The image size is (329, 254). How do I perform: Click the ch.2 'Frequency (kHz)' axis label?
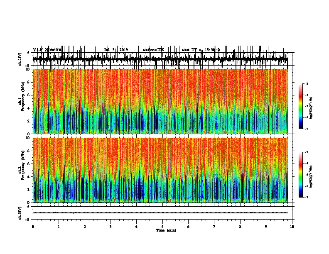click(x=23, y=165)
